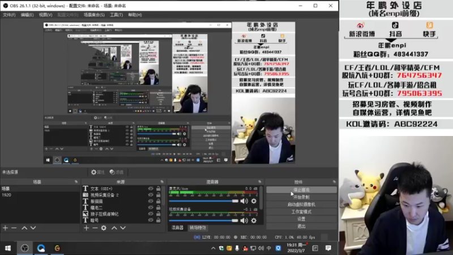
Task: Open taskbar clock showing 19:31
Action: (296, 248)
